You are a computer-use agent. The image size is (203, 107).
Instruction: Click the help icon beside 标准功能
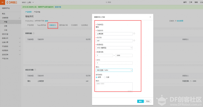pyautogui.click(x=34, y=33)
